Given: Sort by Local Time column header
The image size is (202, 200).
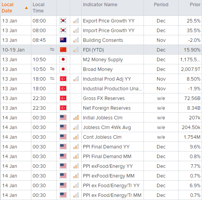Looking at the screenshot, I should tap(38, 8).
